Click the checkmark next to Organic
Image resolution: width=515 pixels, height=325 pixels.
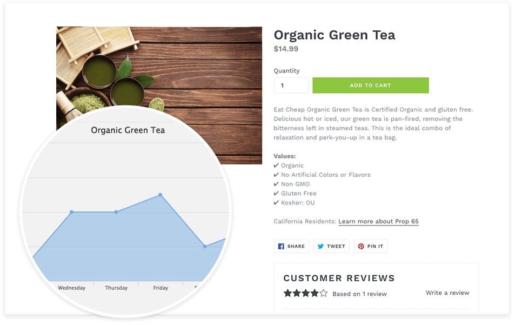tap(276, 165)
